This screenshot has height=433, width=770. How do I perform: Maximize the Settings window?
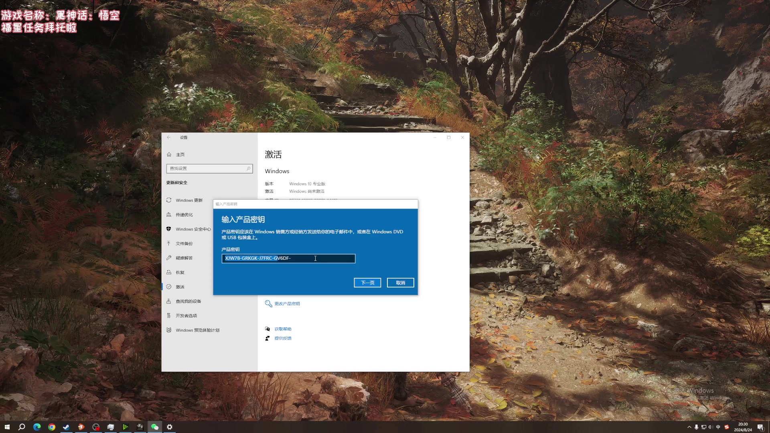coord(449,138)
